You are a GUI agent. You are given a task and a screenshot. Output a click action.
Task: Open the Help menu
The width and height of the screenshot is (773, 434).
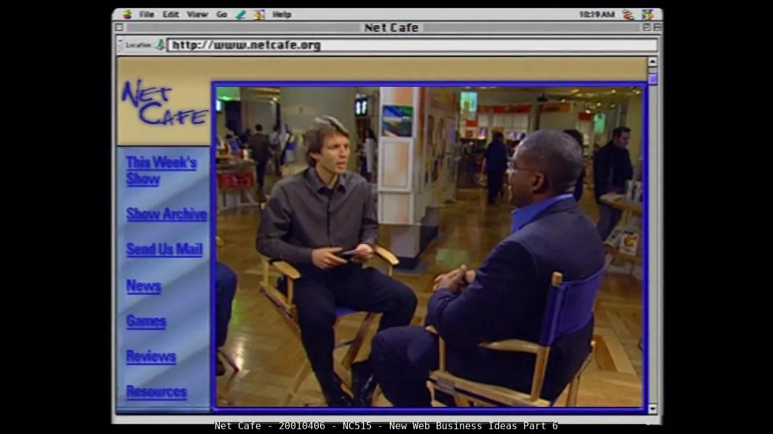click(x=282, y=14)
